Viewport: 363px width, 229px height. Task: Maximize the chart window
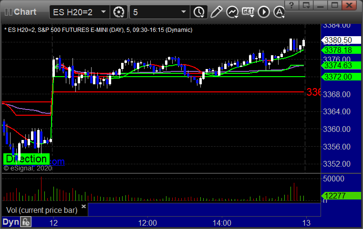tap(334, 5)
